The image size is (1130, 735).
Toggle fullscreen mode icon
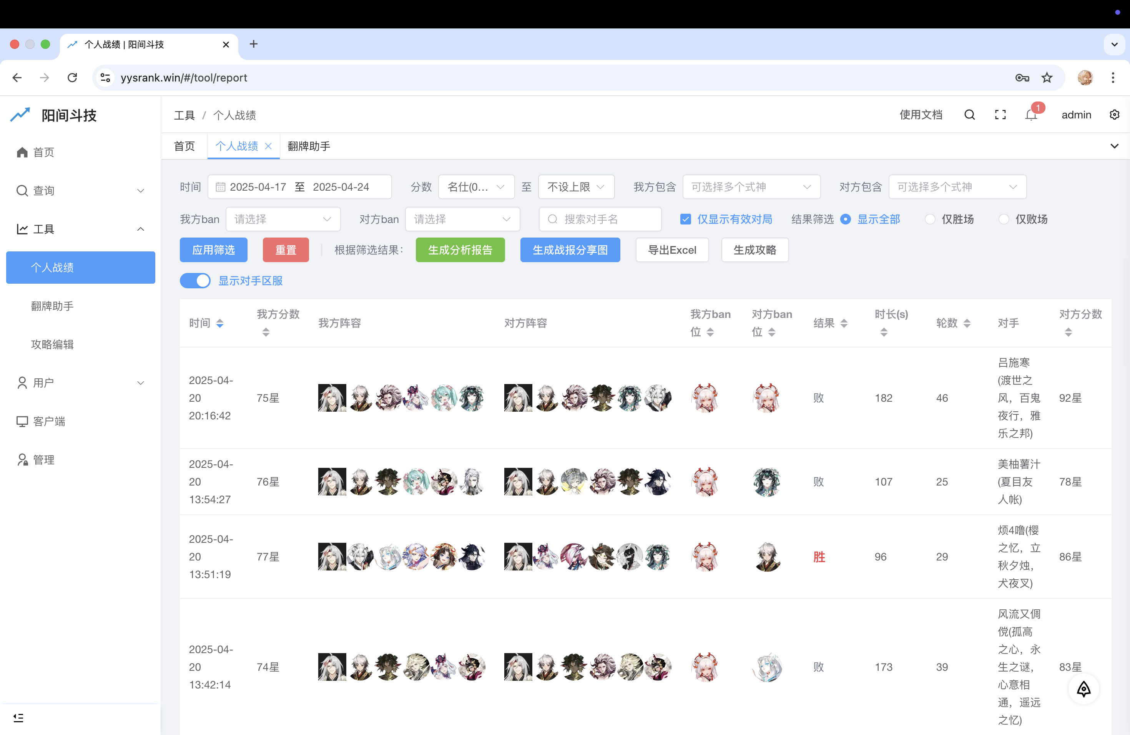click(x=1000, y=115)
